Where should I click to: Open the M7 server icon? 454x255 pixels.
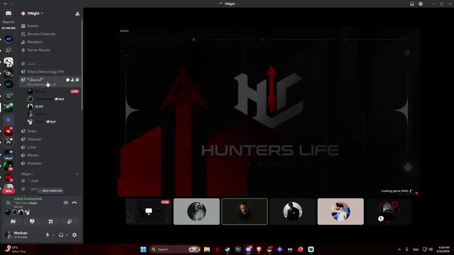point(9,51)
